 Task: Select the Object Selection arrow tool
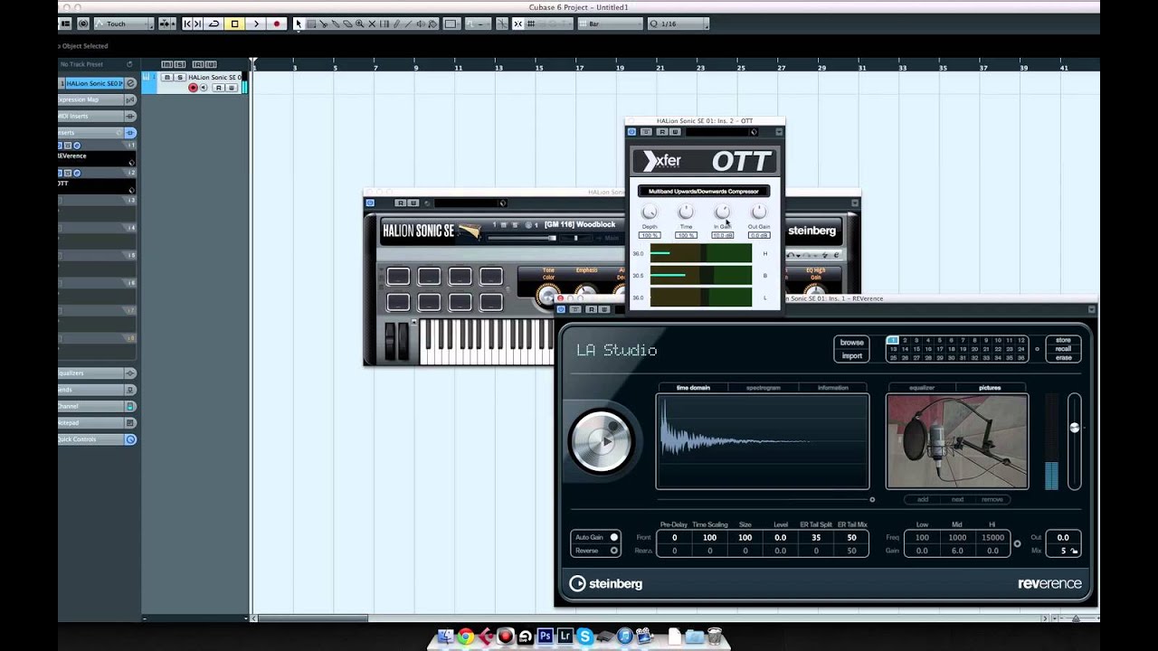point(299,24)
